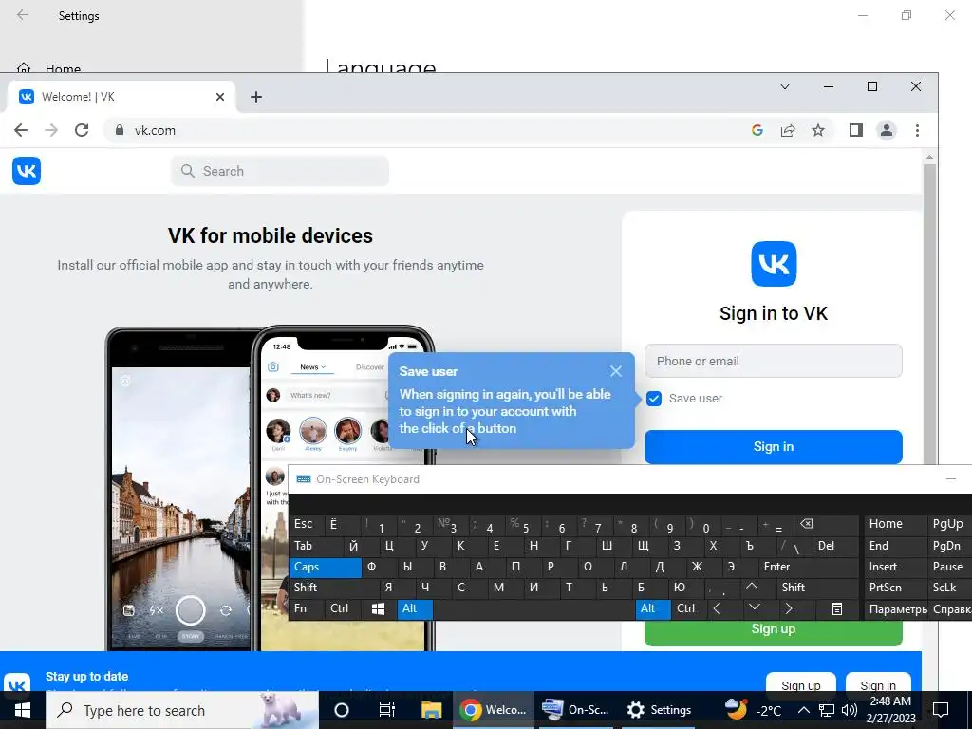Toggle left Alt key on keyboard
The image size is (972, 729).
click(x=415, y=608)
